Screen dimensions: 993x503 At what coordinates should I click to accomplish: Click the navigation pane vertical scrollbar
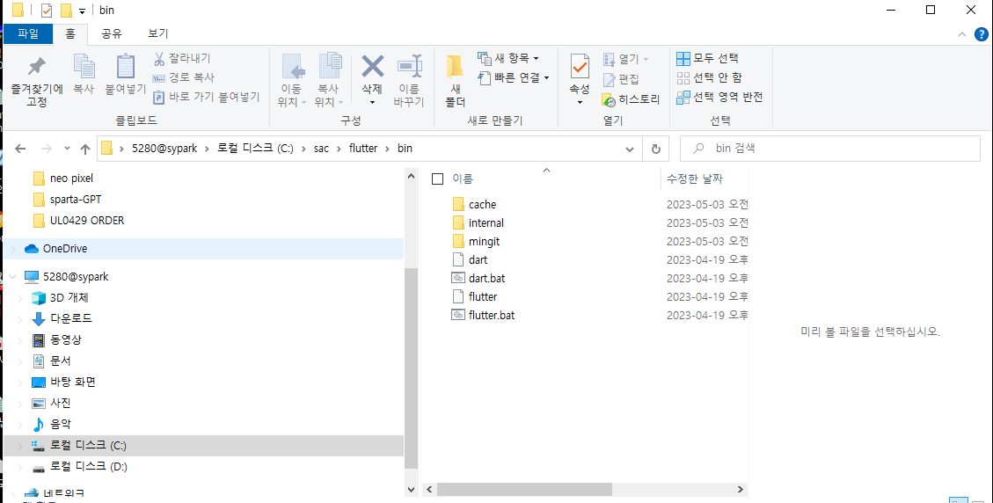click(x=411, y=368)
